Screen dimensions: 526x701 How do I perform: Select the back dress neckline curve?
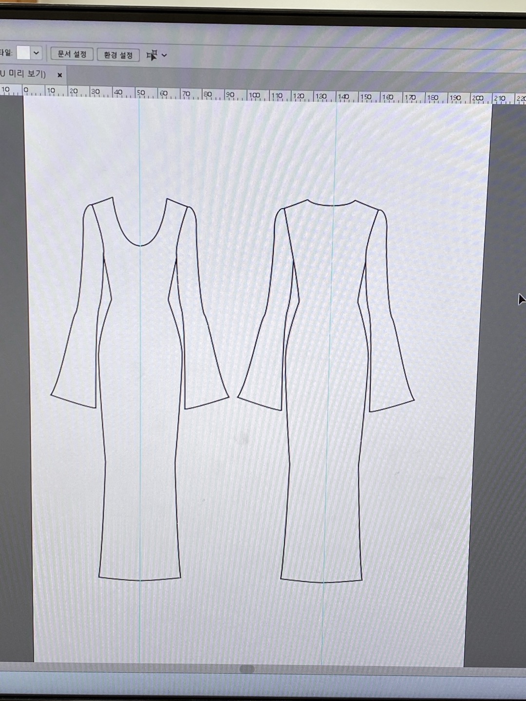point(332,205)
